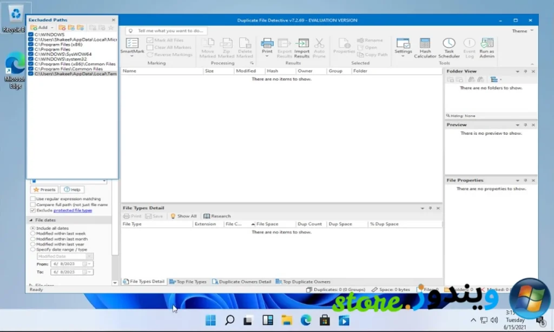
Task: Open the protected file types link
Action: (x=72, y=210)
